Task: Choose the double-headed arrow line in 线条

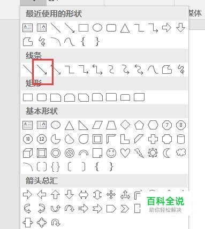Action: pyautogui.click(x=56, y=70)
